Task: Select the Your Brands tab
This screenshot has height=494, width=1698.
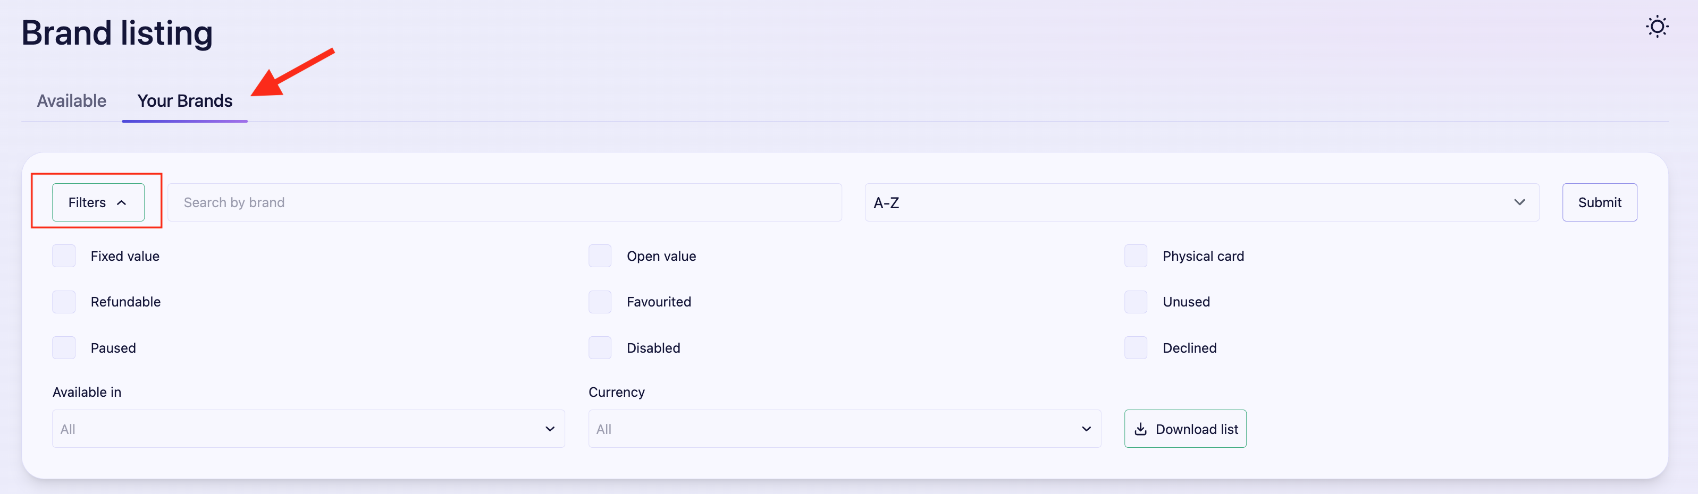Action: pos(184,101)
